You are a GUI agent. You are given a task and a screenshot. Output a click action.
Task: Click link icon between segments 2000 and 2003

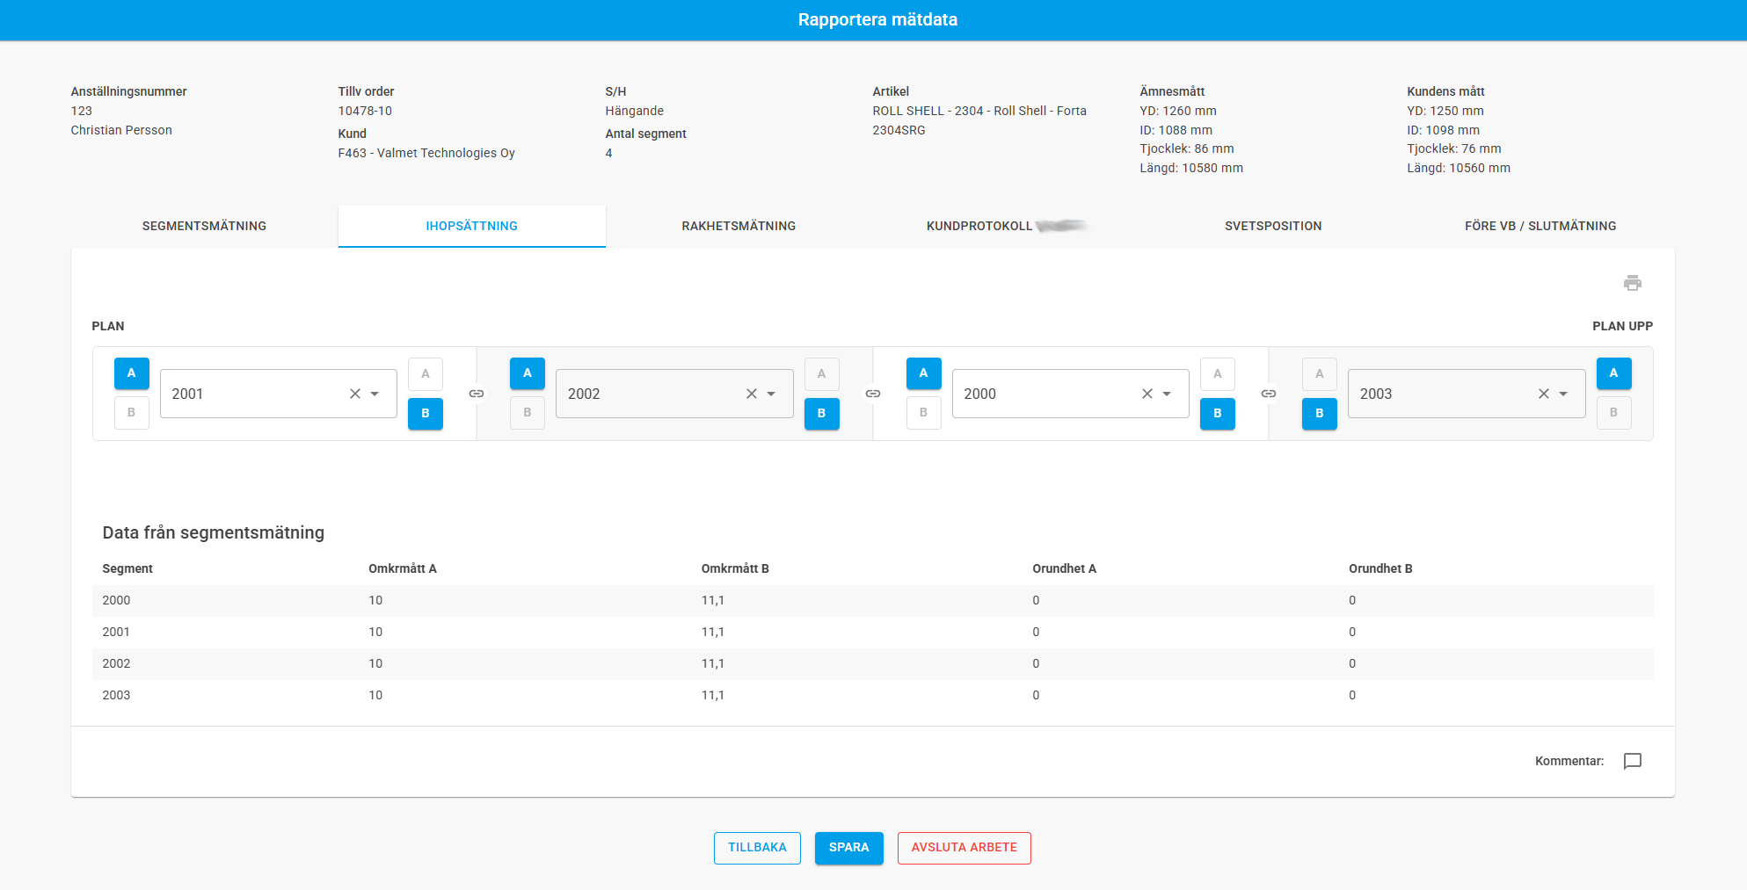click(x=1268, y=394)
